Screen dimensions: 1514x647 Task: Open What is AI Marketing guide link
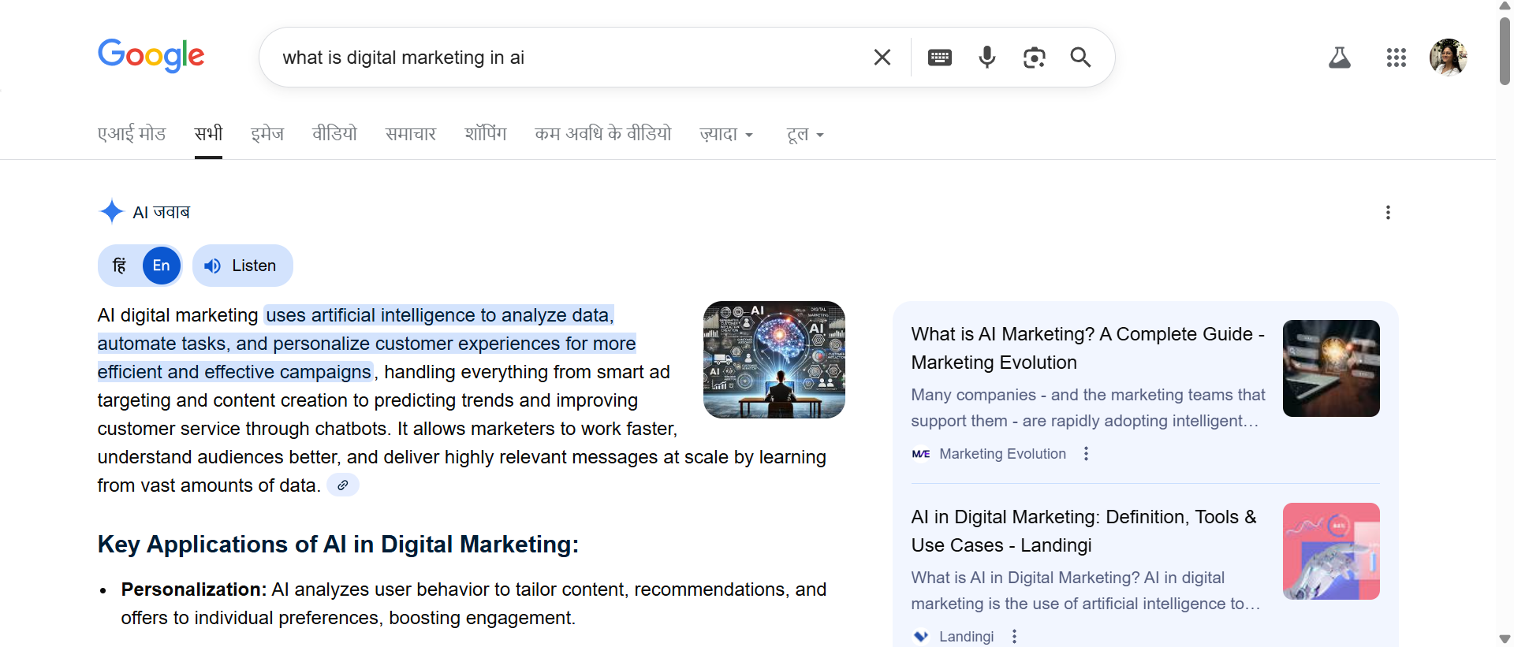[1087, 348]
